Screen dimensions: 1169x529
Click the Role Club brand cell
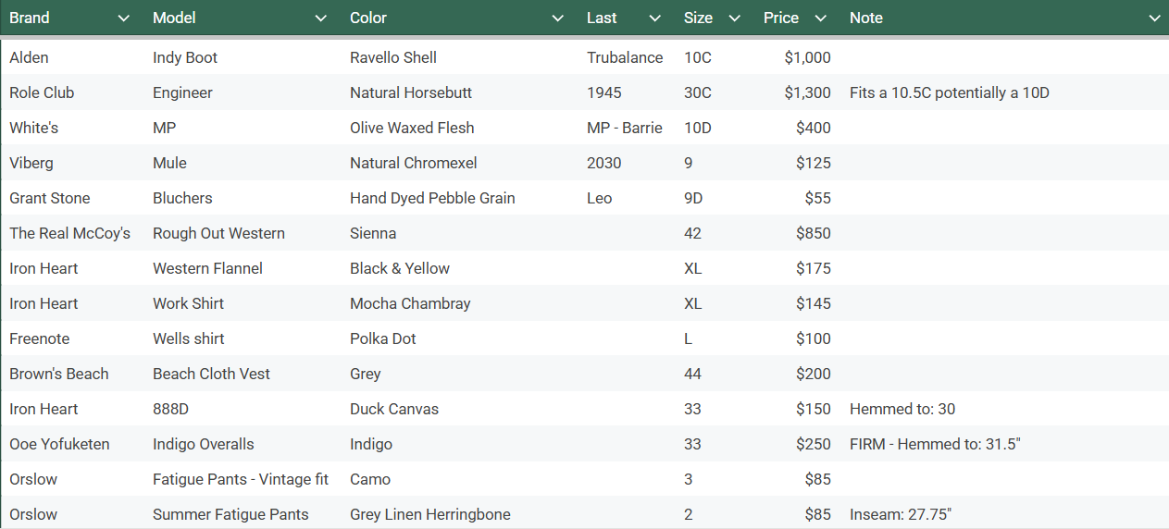pyautogui.click(x=42, y=92)
